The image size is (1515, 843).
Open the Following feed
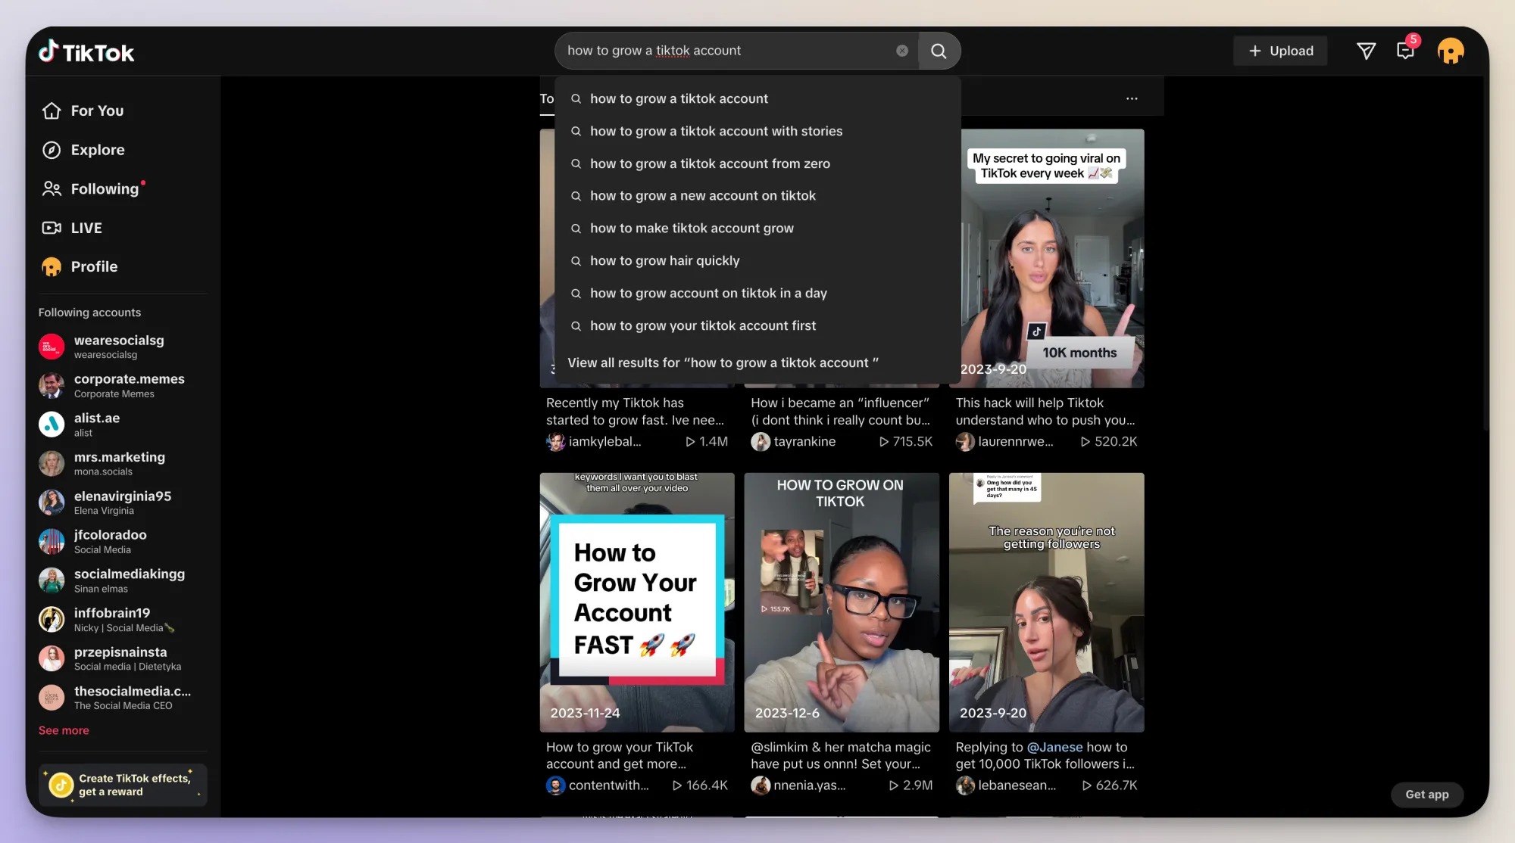click(91, 188)
